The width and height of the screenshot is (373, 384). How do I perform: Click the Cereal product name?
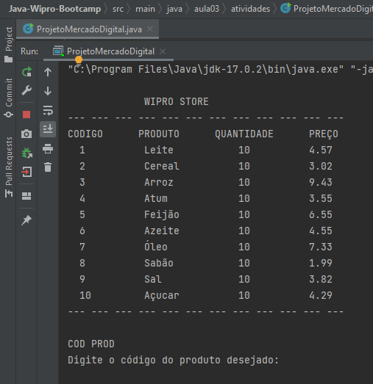pyautogui.click(x=162, y=166)
